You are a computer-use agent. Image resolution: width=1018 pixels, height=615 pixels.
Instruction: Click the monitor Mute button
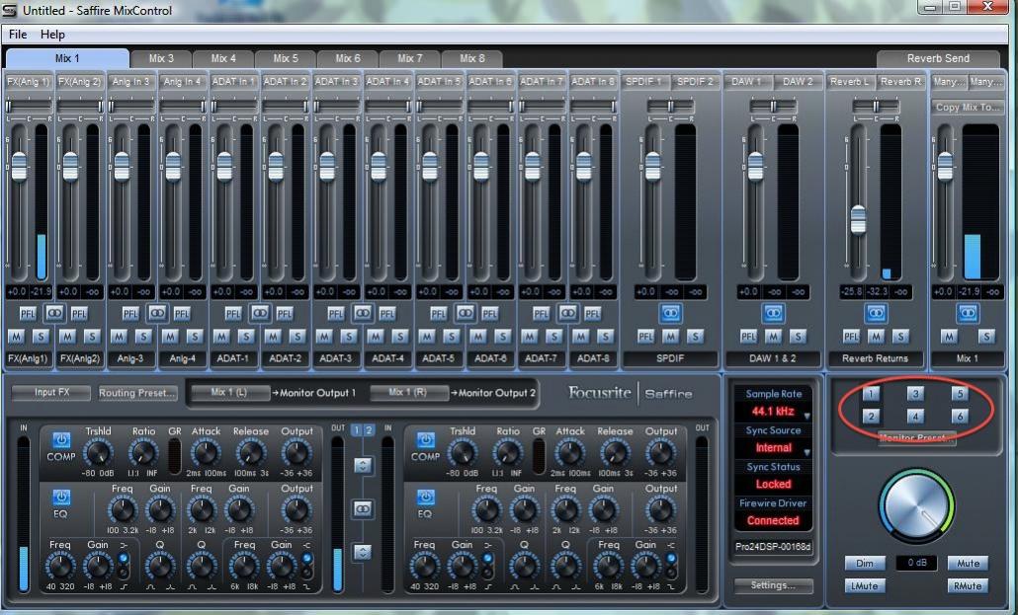[x=968, y=563]
